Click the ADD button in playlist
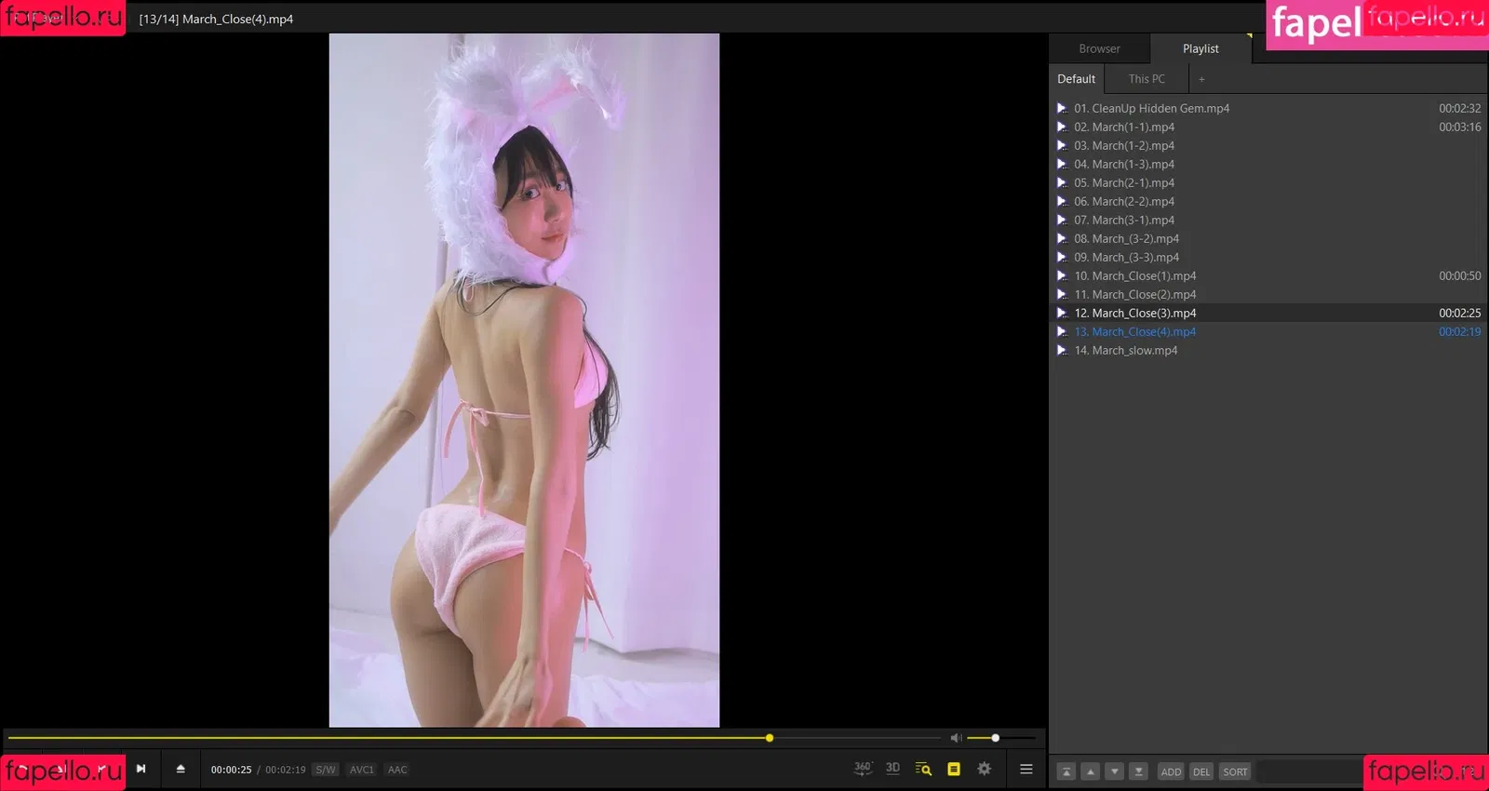The image size is (1489, 791). click(x=1171, y=771)
